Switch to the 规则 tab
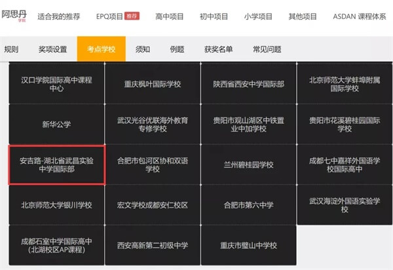 (12, 49)
